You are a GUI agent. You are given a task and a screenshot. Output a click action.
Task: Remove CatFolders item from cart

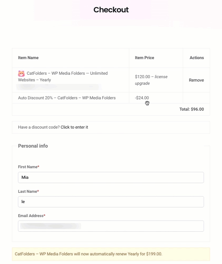[196, 80]
